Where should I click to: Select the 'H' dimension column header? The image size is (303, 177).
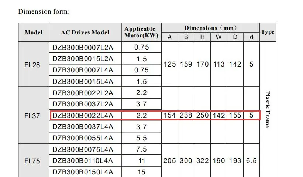point(202,37)
